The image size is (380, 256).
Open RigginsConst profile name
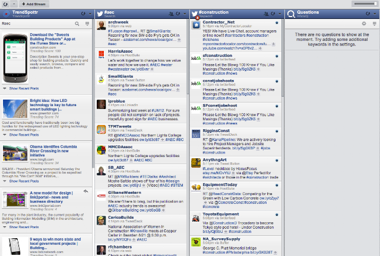click(x=216, y=130)
